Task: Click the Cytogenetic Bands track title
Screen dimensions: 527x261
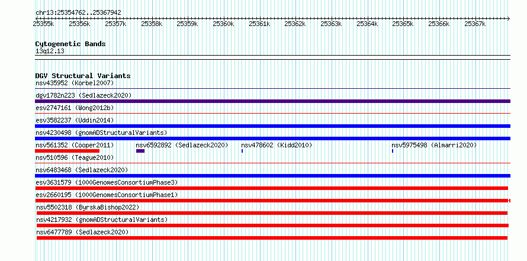Action: pyautogui.click(x=70, y=44)
